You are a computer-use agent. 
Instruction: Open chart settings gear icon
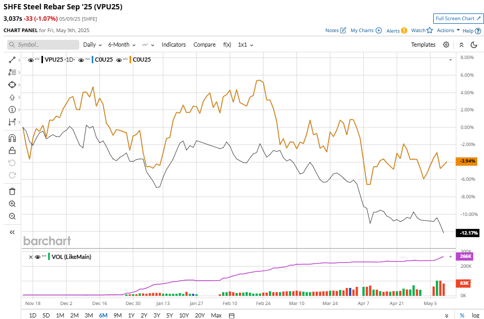pos(446,45)
